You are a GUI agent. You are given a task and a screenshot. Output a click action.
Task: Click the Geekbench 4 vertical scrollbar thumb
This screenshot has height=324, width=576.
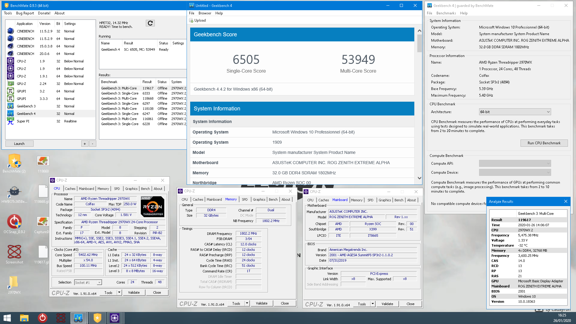[x=419, y=43]
